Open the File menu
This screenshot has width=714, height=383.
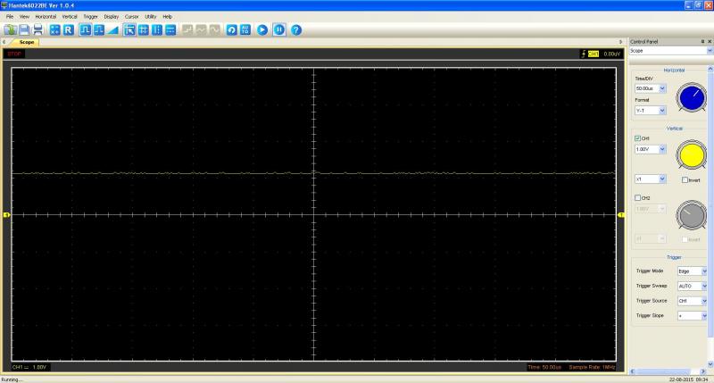coord(10,16)
